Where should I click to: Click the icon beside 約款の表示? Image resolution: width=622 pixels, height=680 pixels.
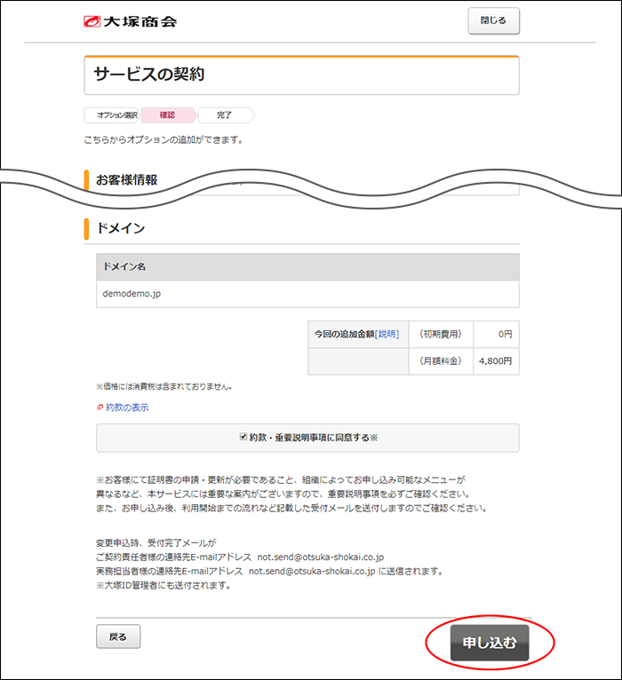(x=100, y=407)
